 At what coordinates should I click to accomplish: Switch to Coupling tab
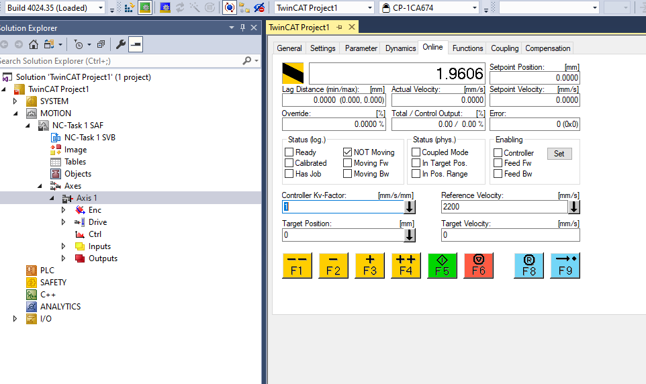pyautogui.click(x=505, y=48)
